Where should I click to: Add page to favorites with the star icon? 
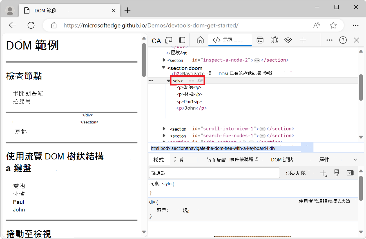(x=333, y=25)
